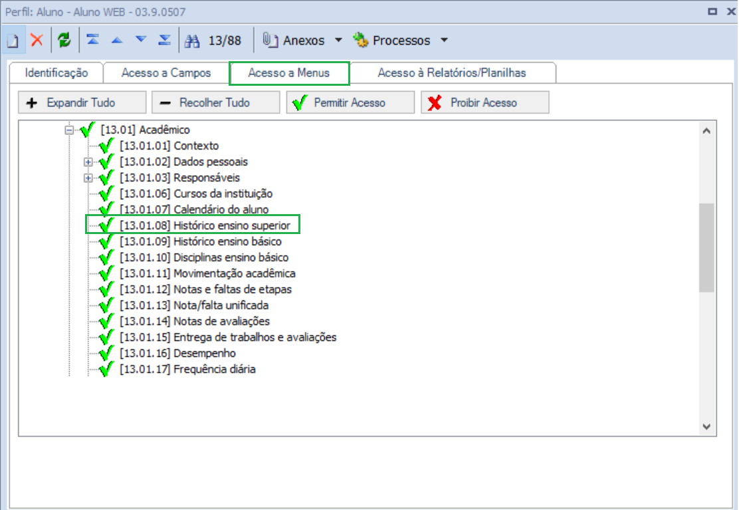
Task: Select [13.01.16] Desempenho tree item
Action: tap(177, 354)
